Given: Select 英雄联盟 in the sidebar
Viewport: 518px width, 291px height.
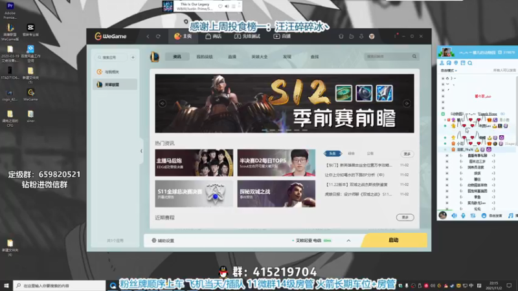Looking at the screenshot, I should point(115,85).
